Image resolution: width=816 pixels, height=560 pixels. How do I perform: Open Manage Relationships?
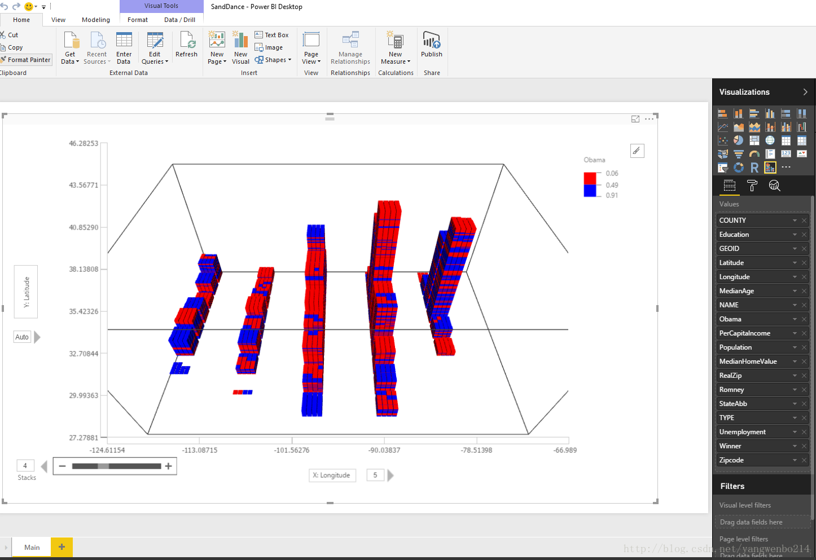[350, 48]
